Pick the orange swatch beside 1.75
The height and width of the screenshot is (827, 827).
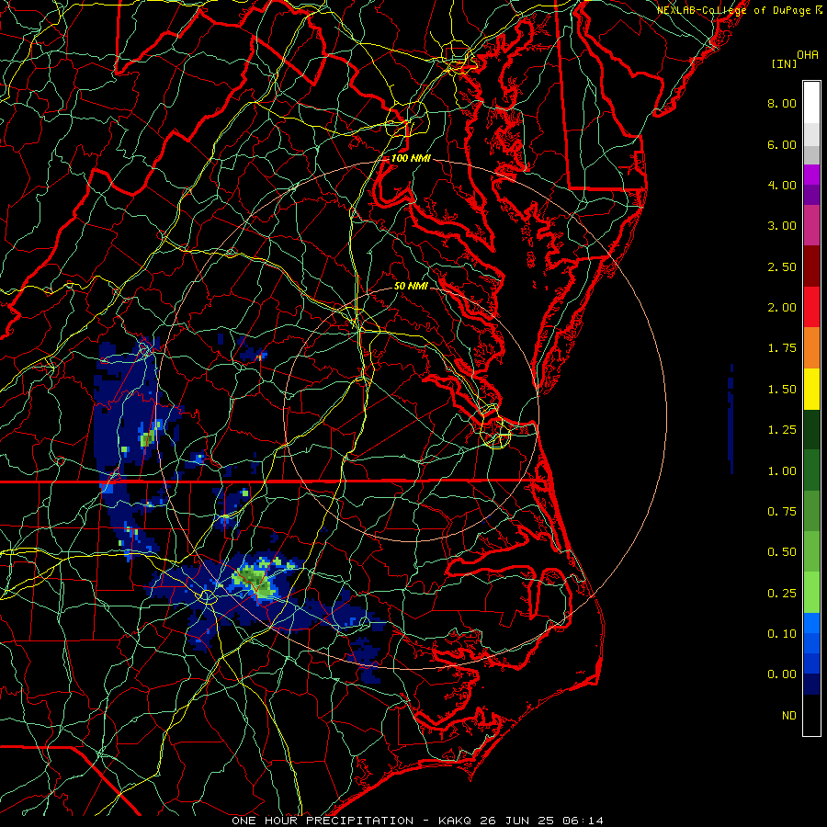[x=811, y=348]
